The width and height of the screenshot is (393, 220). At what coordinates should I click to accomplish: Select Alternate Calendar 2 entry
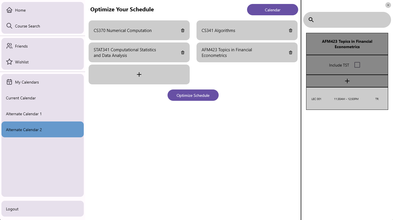[x=43, y=129]
